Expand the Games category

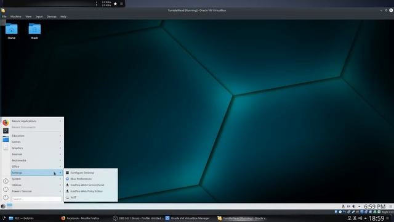36,142
